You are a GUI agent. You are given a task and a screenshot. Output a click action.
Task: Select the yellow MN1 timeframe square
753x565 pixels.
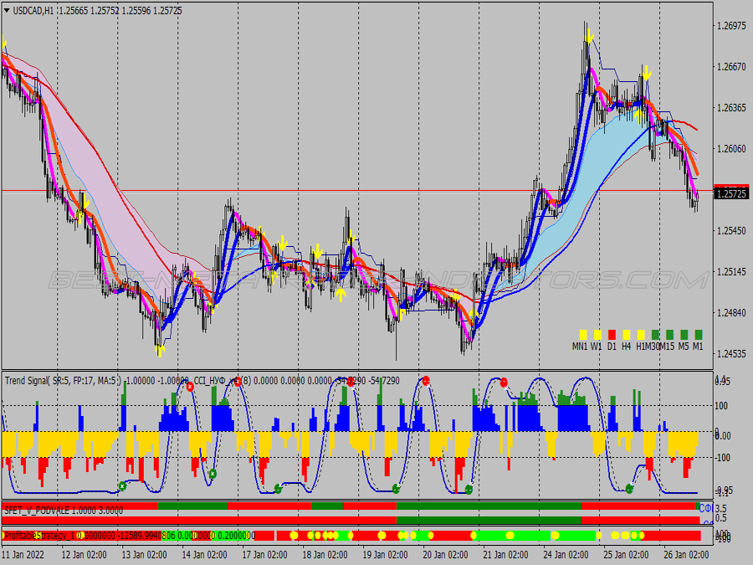[x=583, y=335]
